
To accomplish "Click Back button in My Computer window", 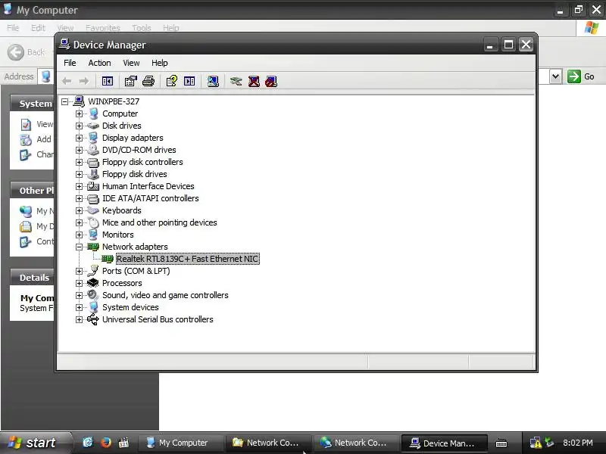I will click(27, 52).
